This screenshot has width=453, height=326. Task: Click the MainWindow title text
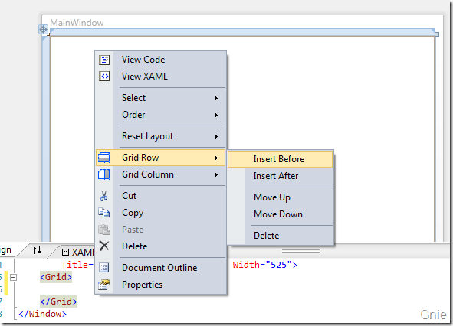77,23
